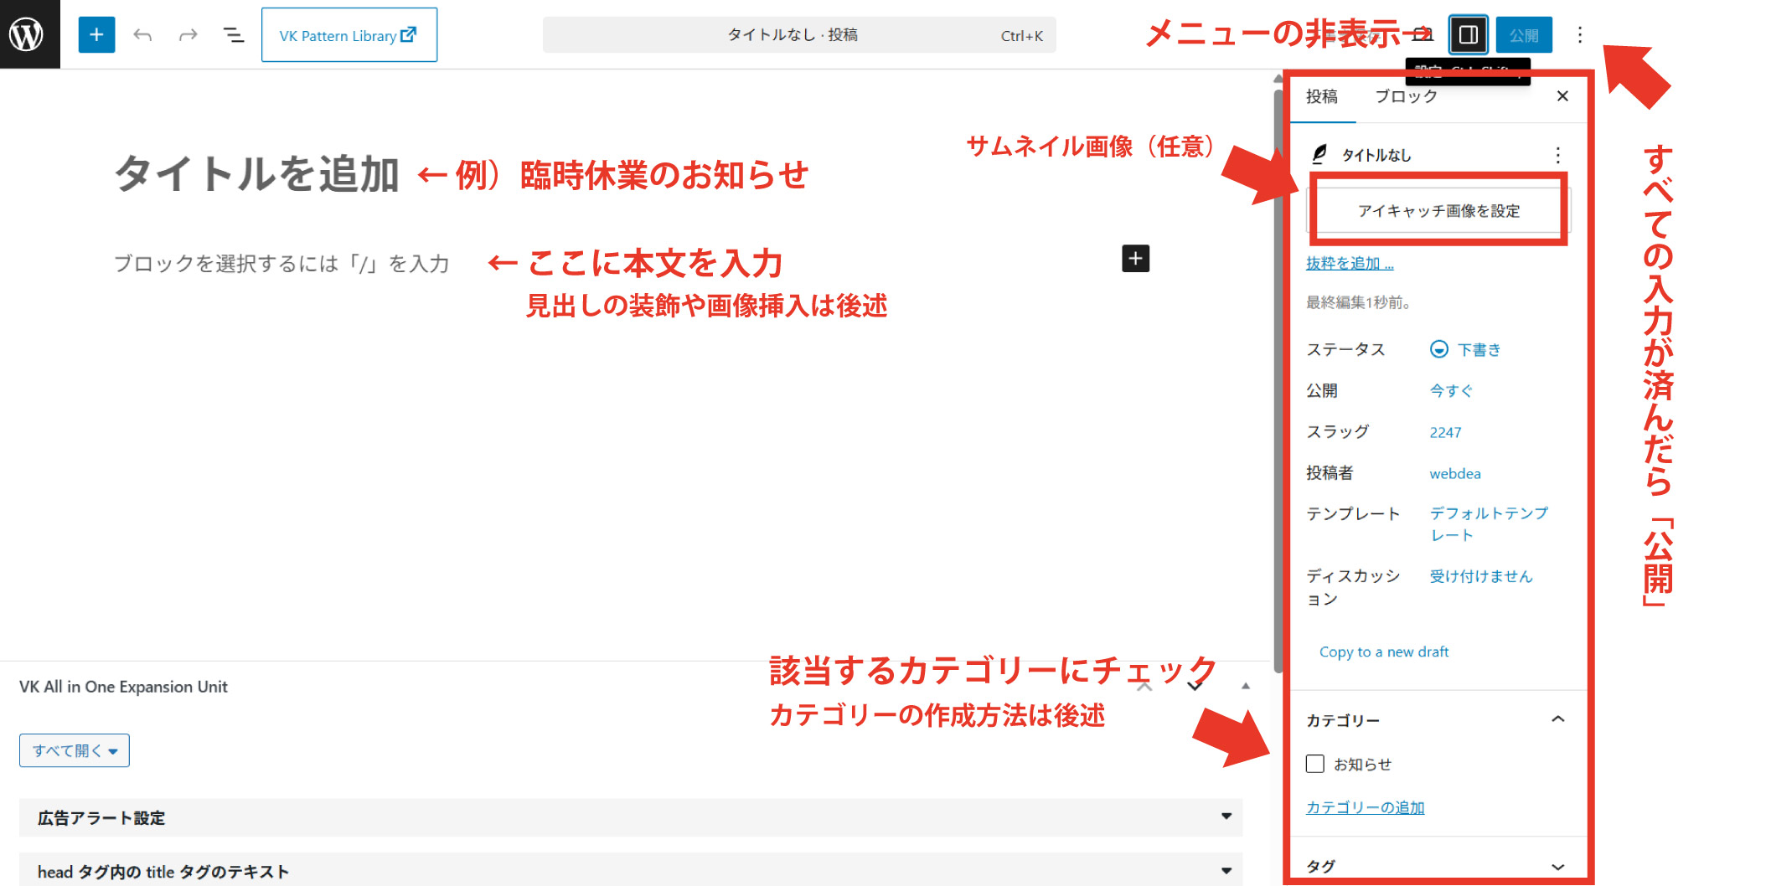Click the redo arrow icon
The width and height of the screenshot is (1766, 886).
[188, 34]
